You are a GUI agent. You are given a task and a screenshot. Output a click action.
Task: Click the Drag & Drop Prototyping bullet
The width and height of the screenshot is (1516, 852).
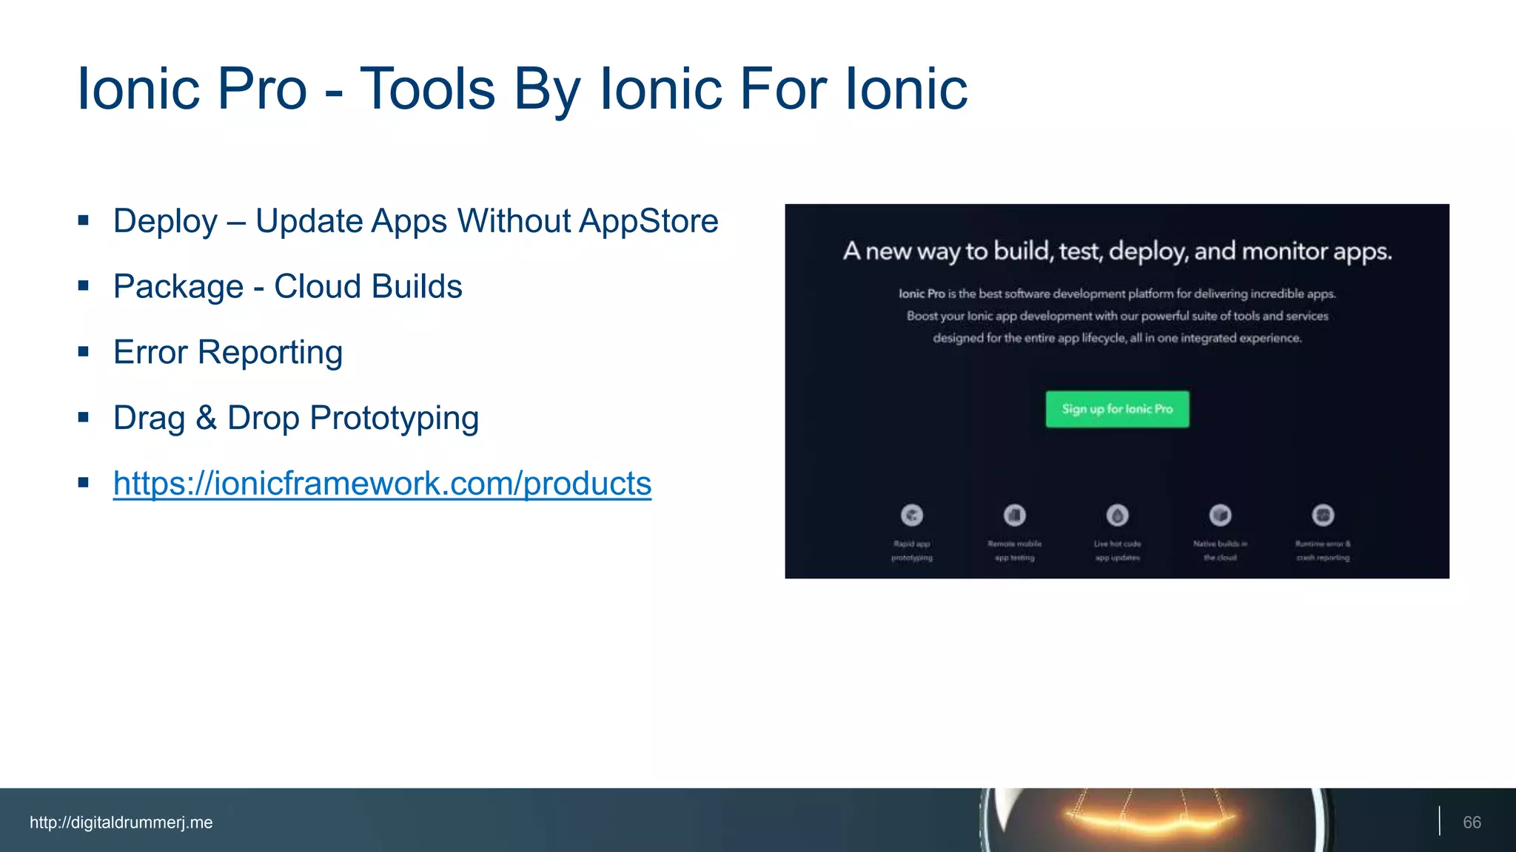pos(296,419)
